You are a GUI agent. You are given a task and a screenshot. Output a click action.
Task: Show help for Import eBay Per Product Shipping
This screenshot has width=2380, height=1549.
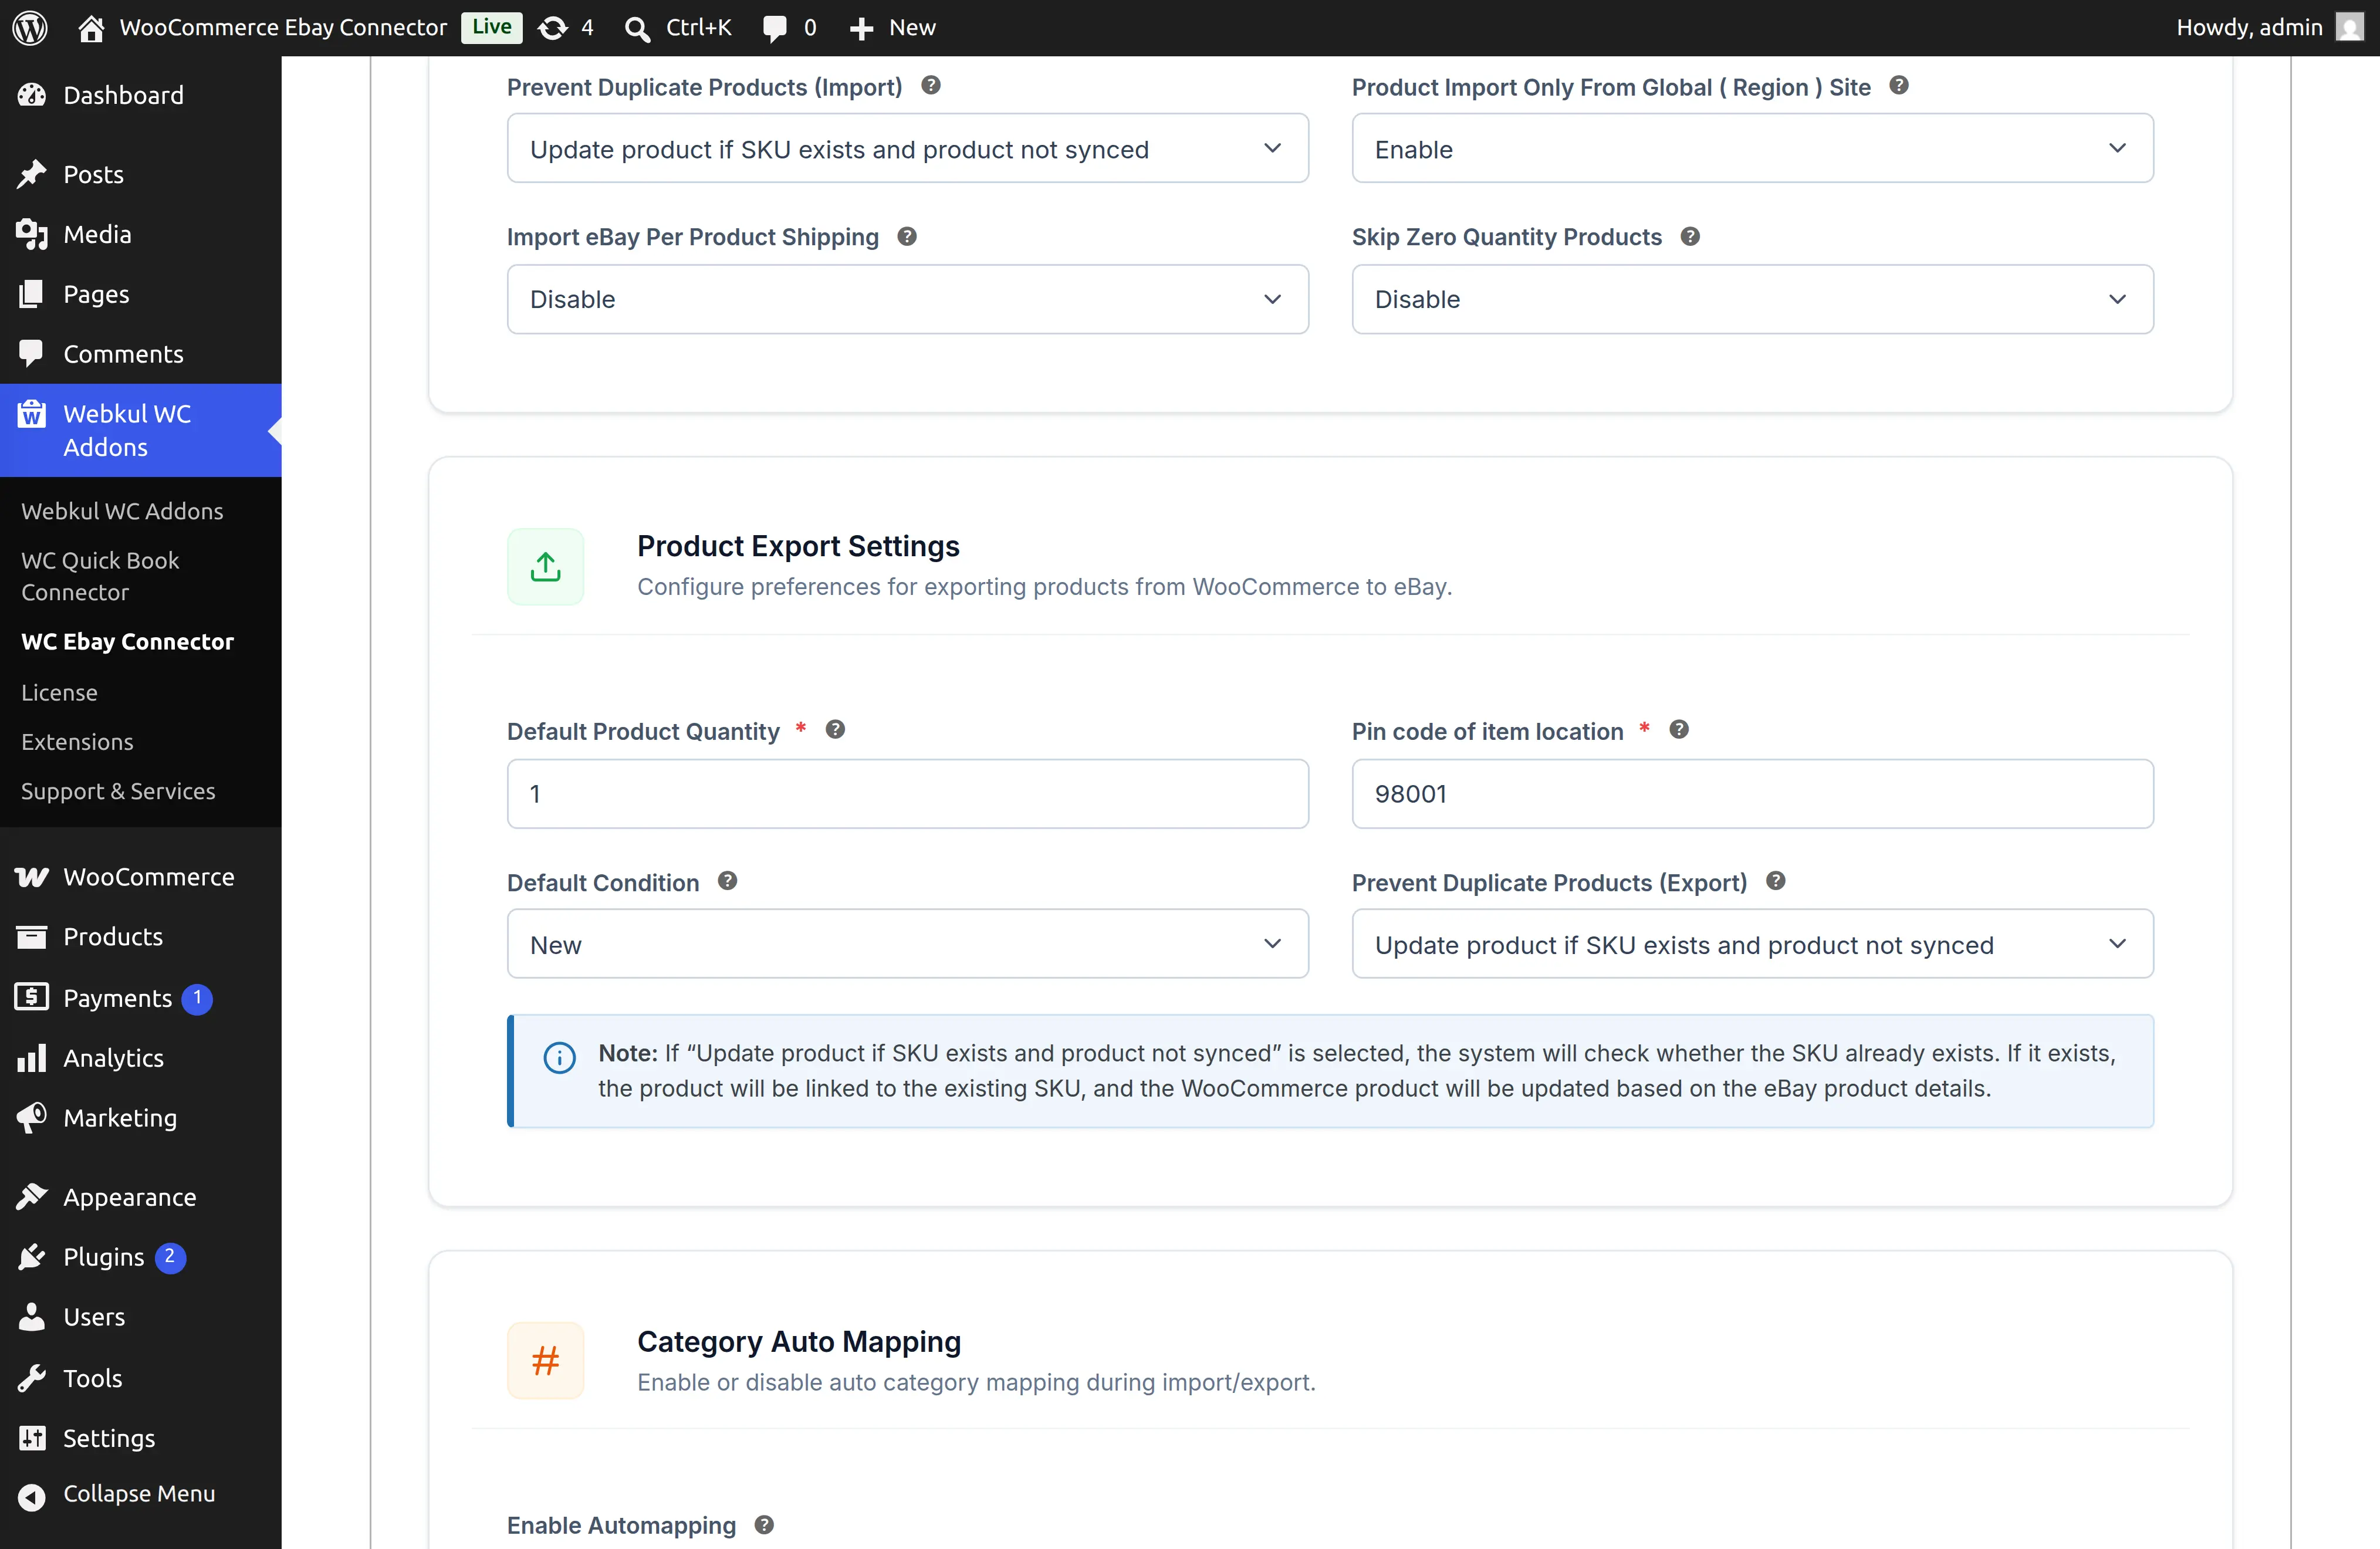pyautogui.click(x=907, y=236)
